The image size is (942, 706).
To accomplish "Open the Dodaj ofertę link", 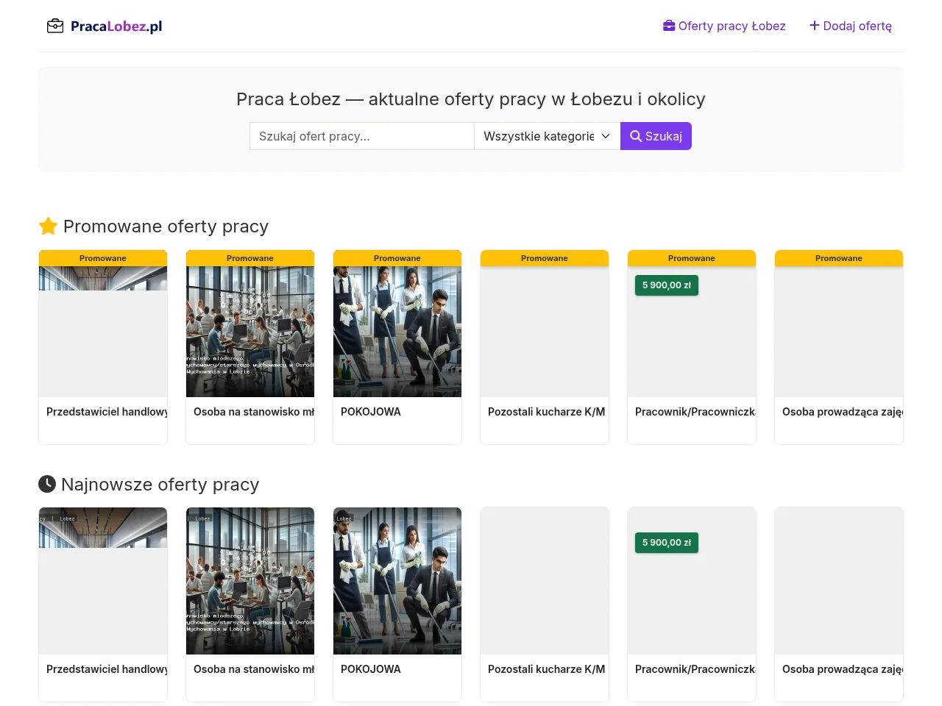I will tap(851, 26).
